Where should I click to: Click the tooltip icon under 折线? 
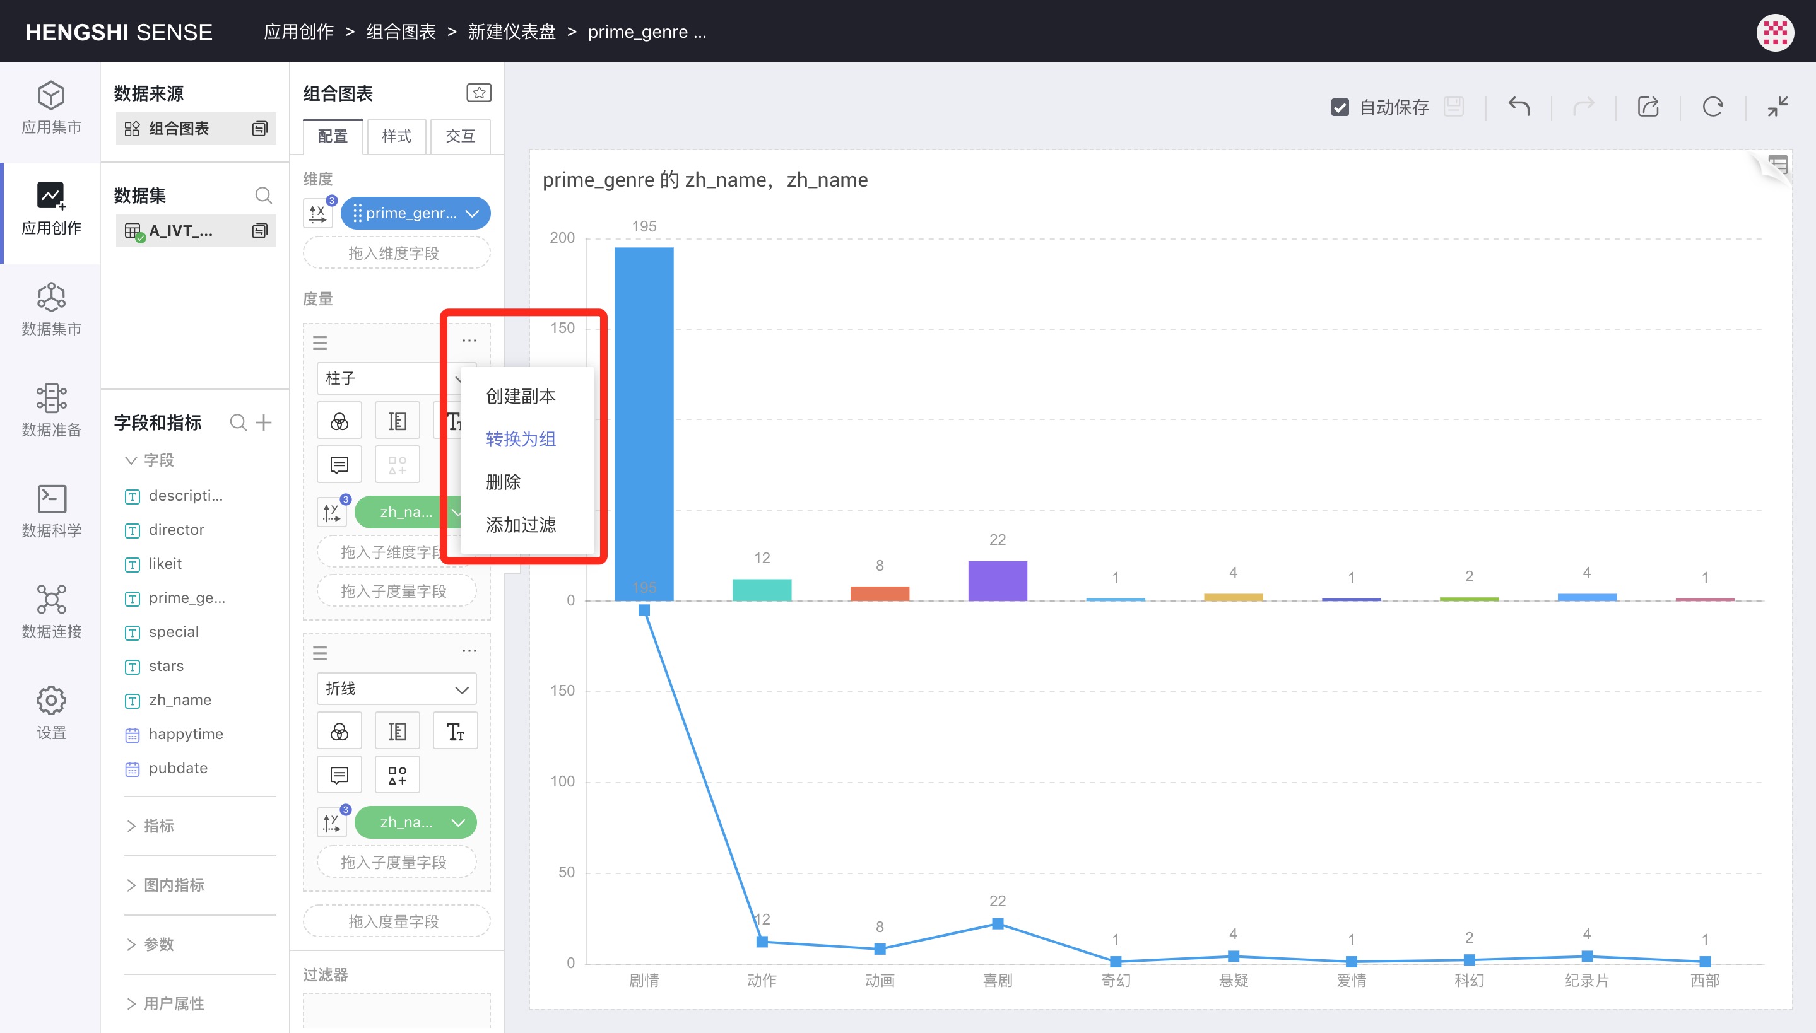click(x=339, y=774)
